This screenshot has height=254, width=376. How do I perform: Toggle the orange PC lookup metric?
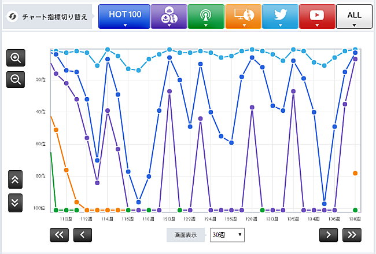click(x=243, y=16)
